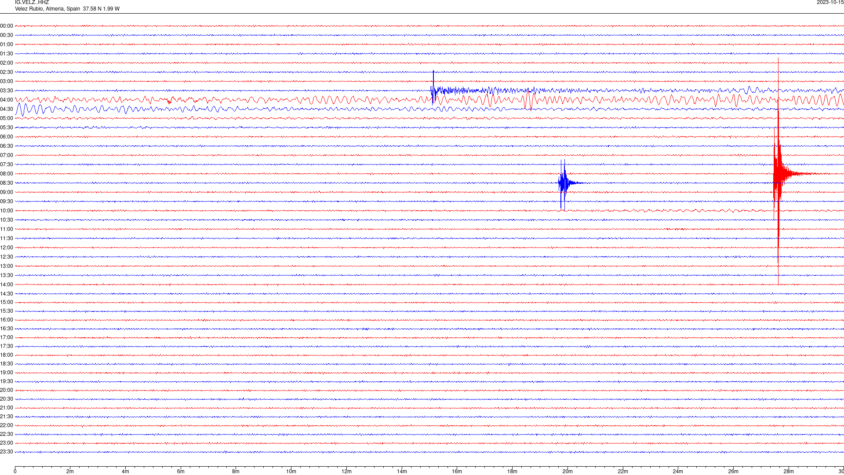
Task: Select the 08:00 time row label
Action: [7, 174]
